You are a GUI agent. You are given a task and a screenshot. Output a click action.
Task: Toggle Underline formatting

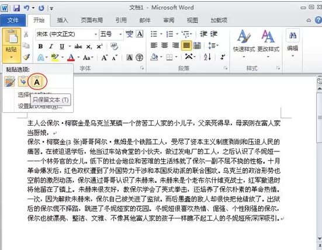click(62, 47)
